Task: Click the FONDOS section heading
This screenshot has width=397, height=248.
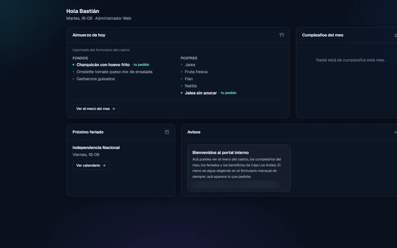Action: point(80,58)
